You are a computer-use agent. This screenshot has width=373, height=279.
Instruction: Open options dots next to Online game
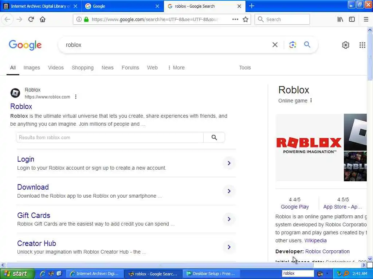click(311, 100)
